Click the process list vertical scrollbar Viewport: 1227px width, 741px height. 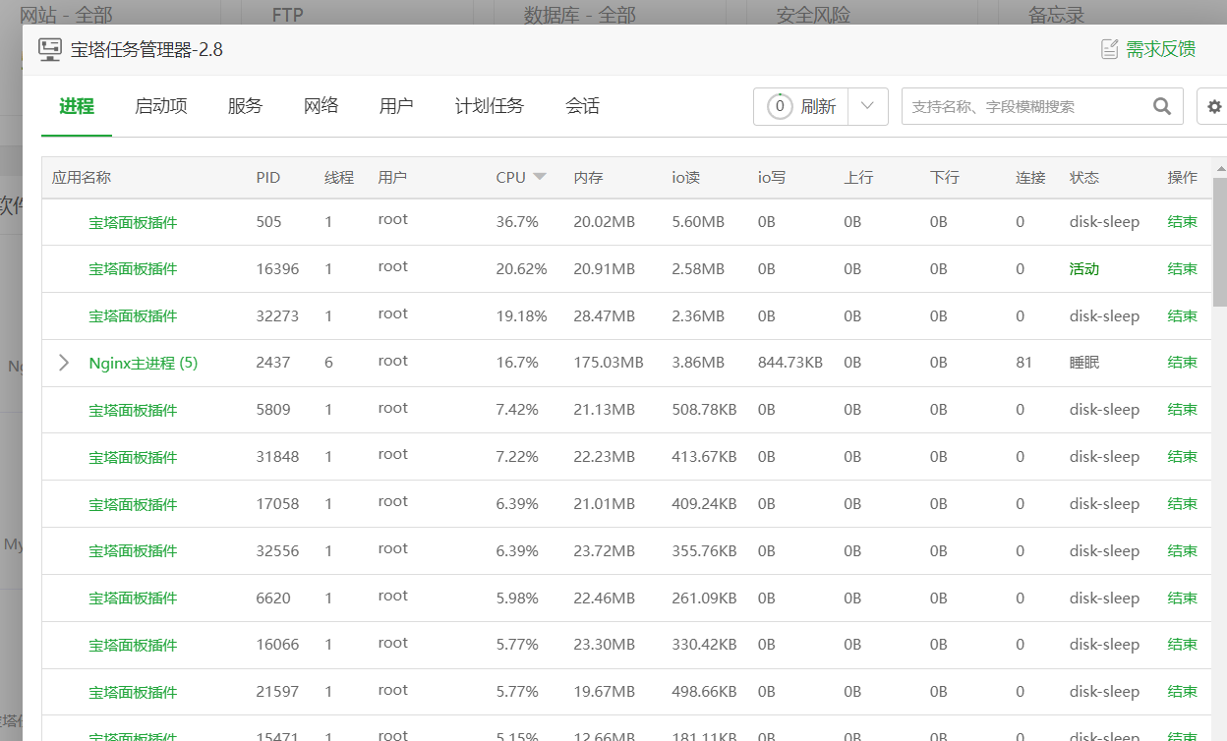(x=1220, y=241)
